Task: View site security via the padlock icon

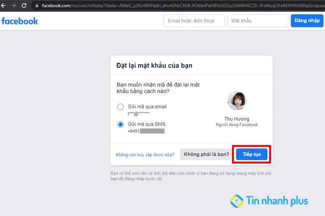Action: [x=37, y=5]
